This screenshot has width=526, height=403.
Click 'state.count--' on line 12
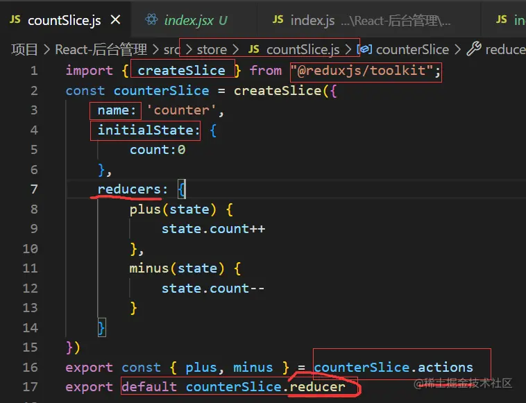[213, 289]
